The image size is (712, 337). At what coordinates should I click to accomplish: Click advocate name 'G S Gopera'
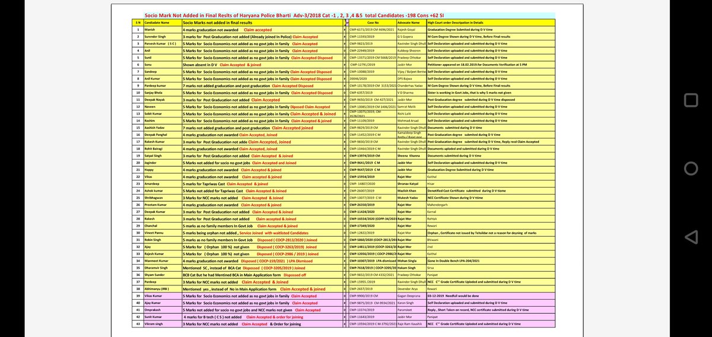coord(406,36)
